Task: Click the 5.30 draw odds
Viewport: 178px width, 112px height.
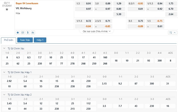Action: click(119, 14)
